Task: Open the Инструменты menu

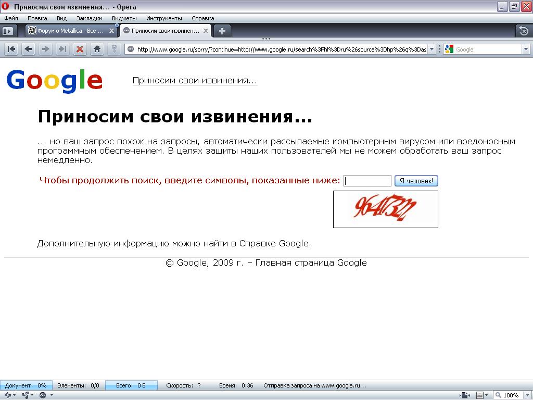Action: pos(164,18)
